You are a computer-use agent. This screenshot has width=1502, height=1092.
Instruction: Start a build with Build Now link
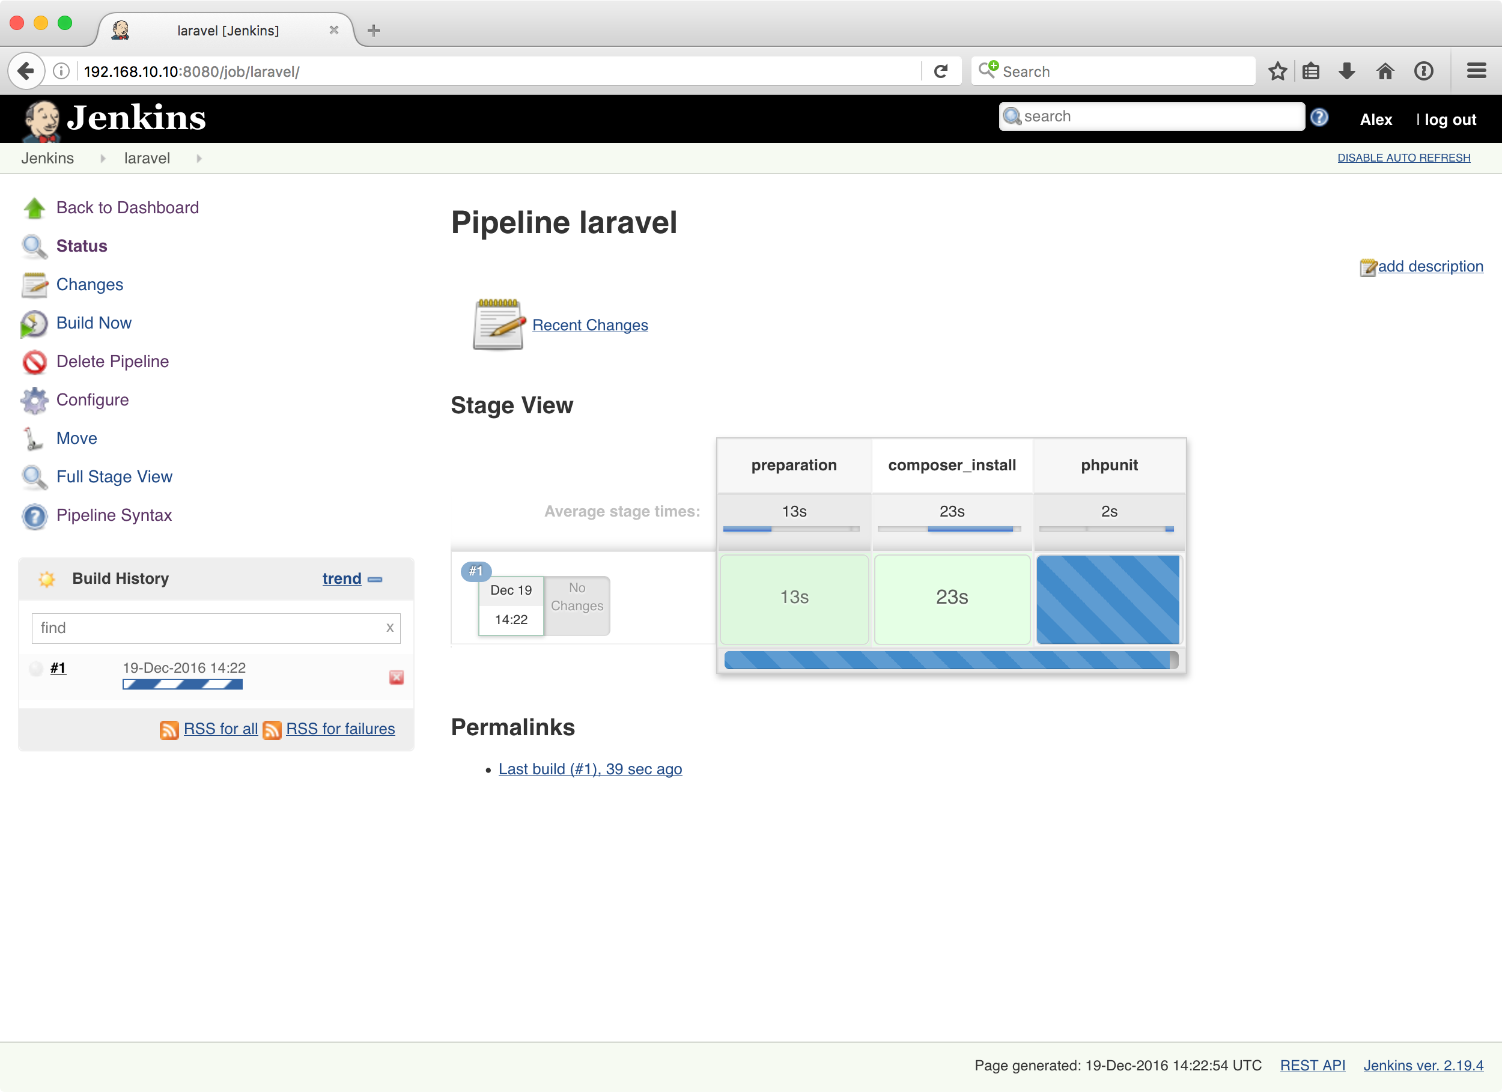tap(93, 323)
